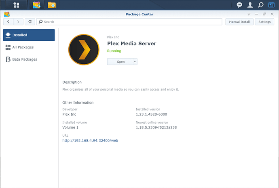Select Beta Packages in the sidebar
This screenshot has width=279, height=188.
29,59
